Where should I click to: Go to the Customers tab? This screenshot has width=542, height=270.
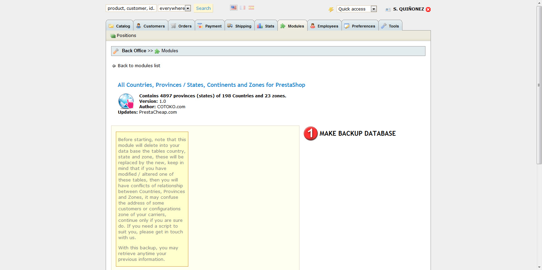[151, 26]
